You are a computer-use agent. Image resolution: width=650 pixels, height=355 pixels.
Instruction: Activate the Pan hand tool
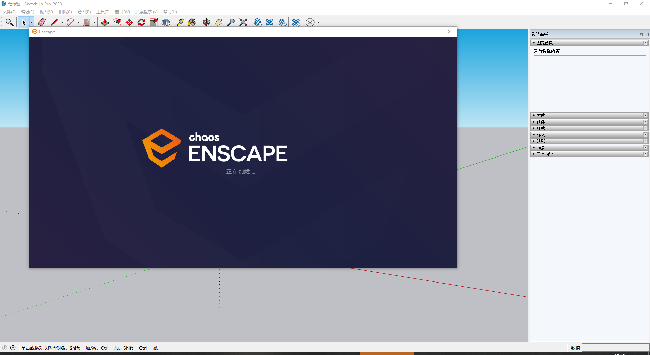pos(219,22)
